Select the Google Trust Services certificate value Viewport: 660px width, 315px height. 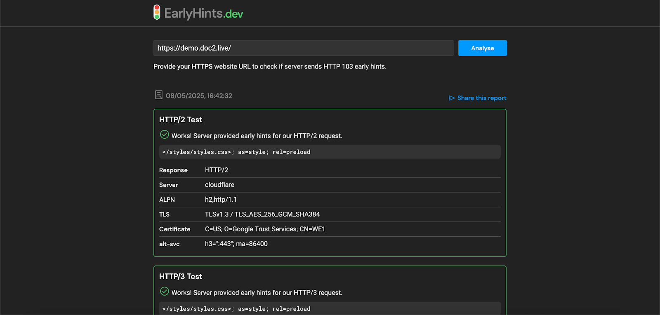pos(265,229)
